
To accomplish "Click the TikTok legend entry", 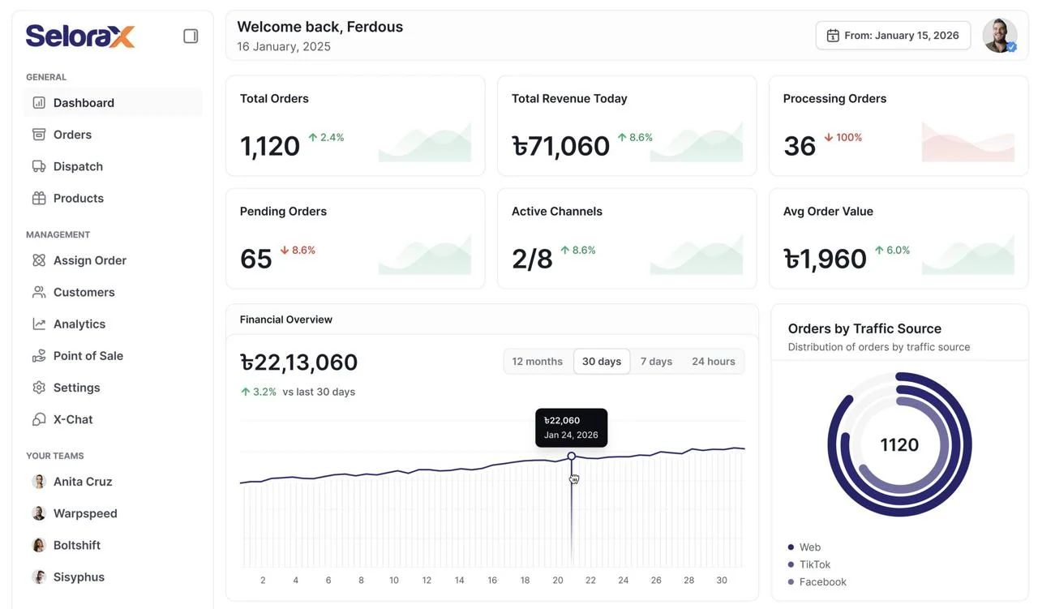I will click(x=809, y=564).
